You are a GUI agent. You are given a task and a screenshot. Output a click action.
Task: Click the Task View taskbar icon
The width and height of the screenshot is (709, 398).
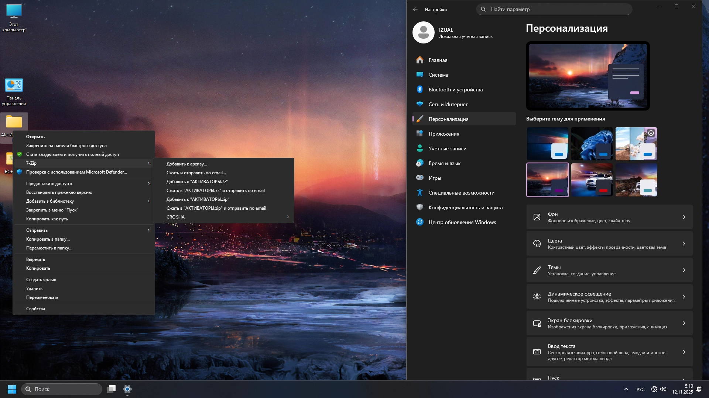click(x=111, y=389)
